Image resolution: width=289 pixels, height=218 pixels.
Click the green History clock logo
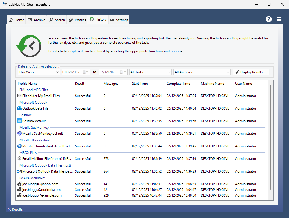29,46
